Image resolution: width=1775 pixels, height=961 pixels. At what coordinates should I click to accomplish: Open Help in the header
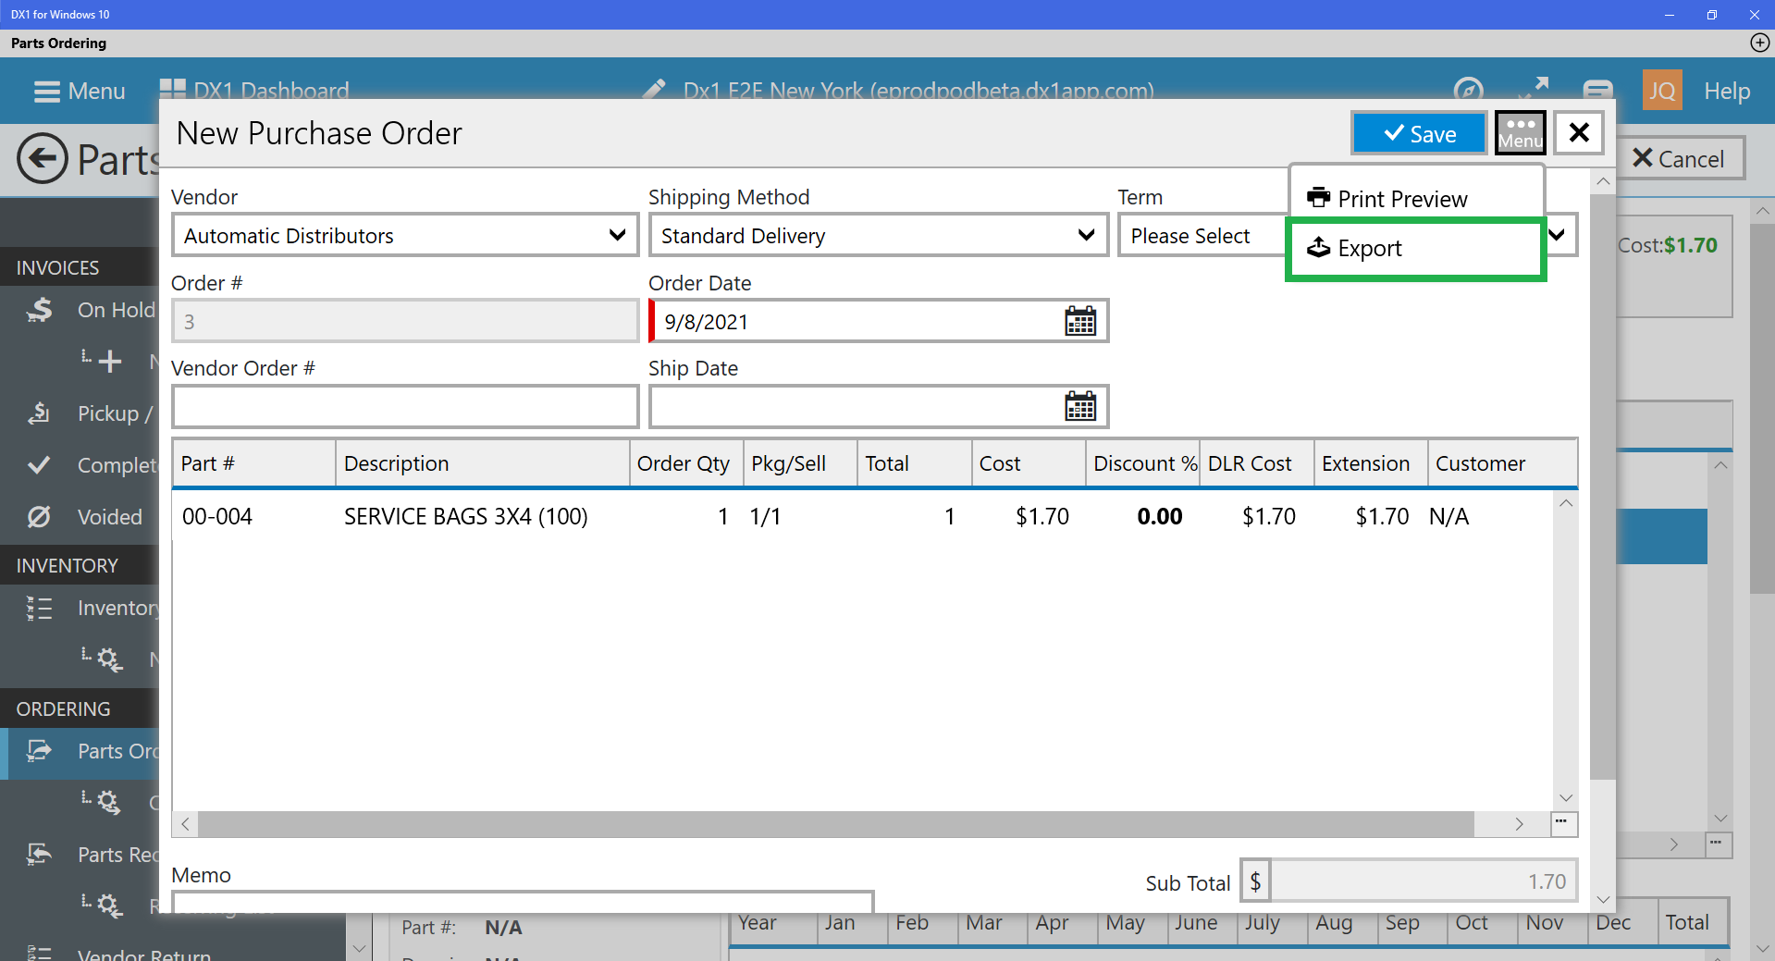tap(1727, 91)
